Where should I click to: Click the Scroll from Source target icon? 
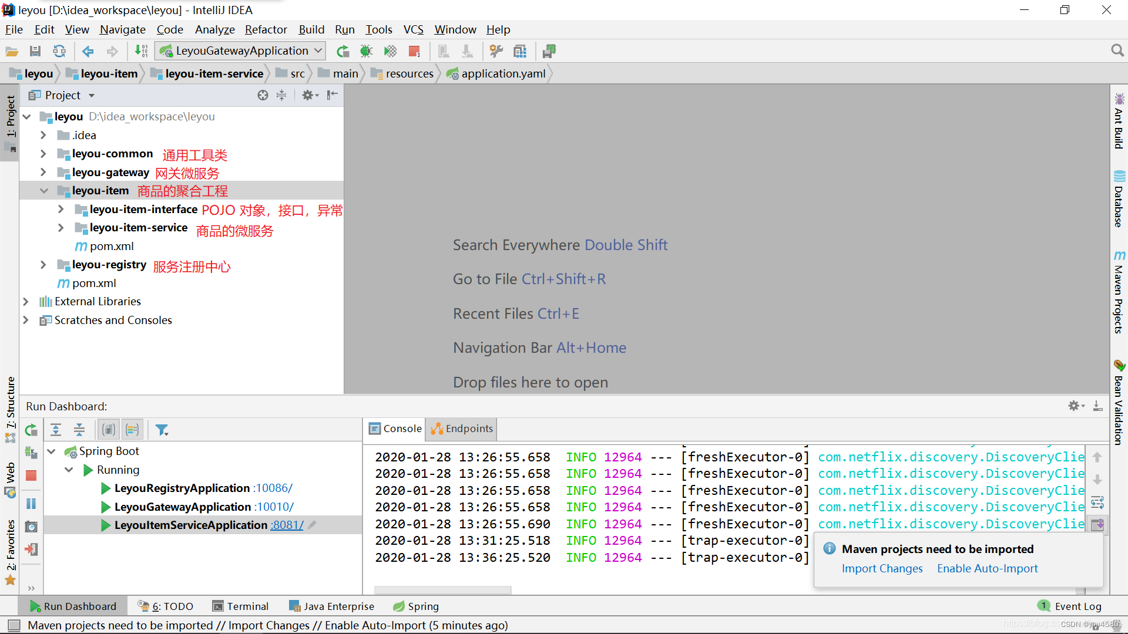(263, 95)
